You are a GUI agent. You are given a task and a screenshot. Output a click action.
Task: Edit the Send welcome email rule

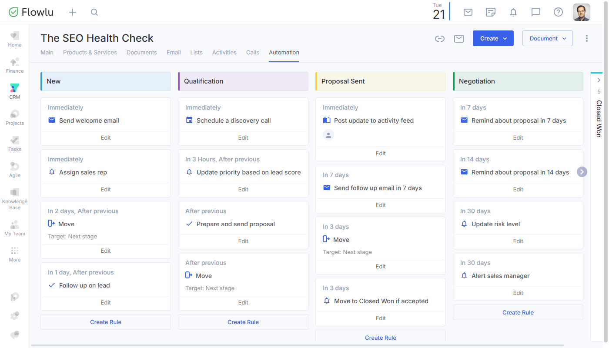coord(105,137)
